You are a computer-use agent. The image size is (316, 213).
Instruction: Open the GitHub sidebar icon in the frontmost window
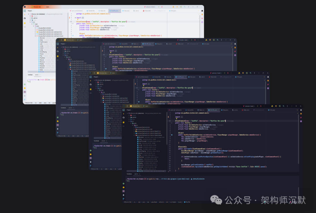pyautogui.click(x=124, y=117)
